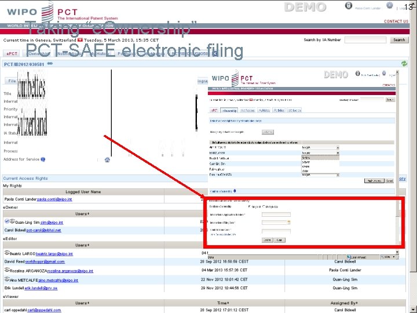Click Clear button in eOwnership form

tap(280, 240)
